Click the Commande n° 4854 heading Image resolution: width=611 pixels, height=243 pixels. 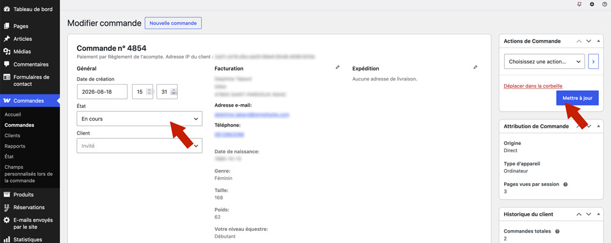click(x=111, y=49)
